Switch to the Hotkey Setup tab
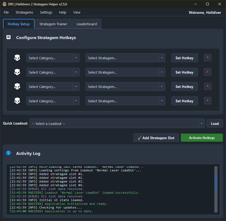Viewport: 226px width, 221px height. (x=19, y=24)
